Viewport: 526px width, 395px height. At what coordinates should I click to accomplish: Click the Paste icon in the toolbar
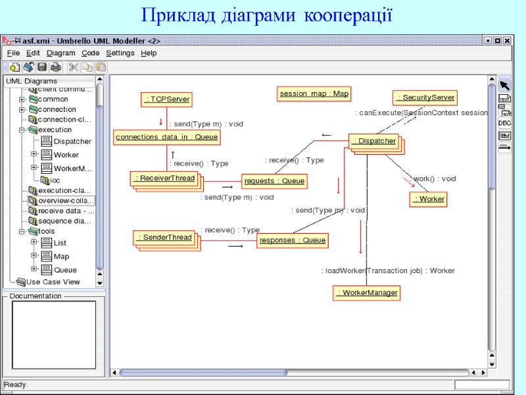[x=101, y=68]
